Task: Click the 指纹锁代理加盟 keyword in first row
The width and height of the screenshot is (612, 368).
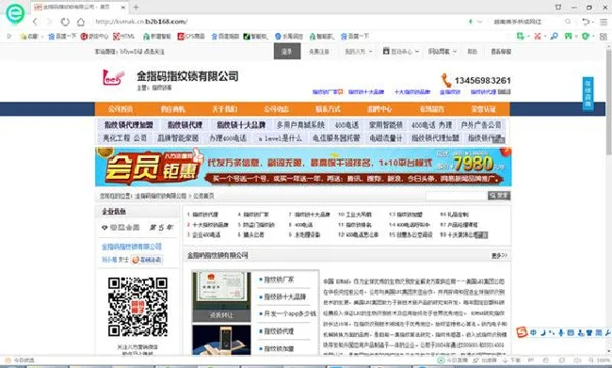Action: [128, 125]
